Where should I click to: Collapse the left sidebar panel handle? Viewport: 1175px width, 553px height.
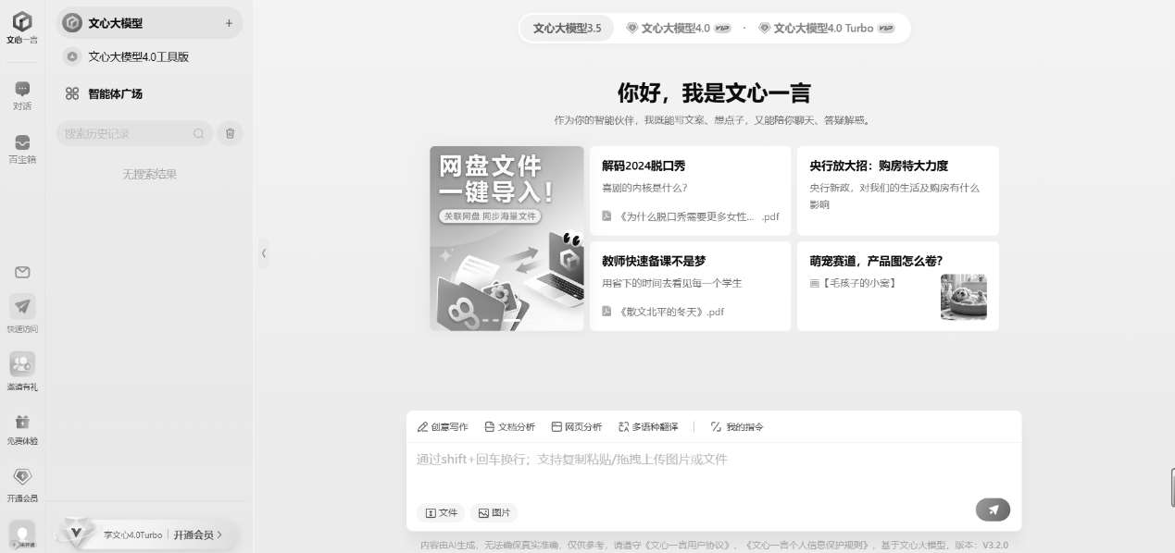point(264,252)
